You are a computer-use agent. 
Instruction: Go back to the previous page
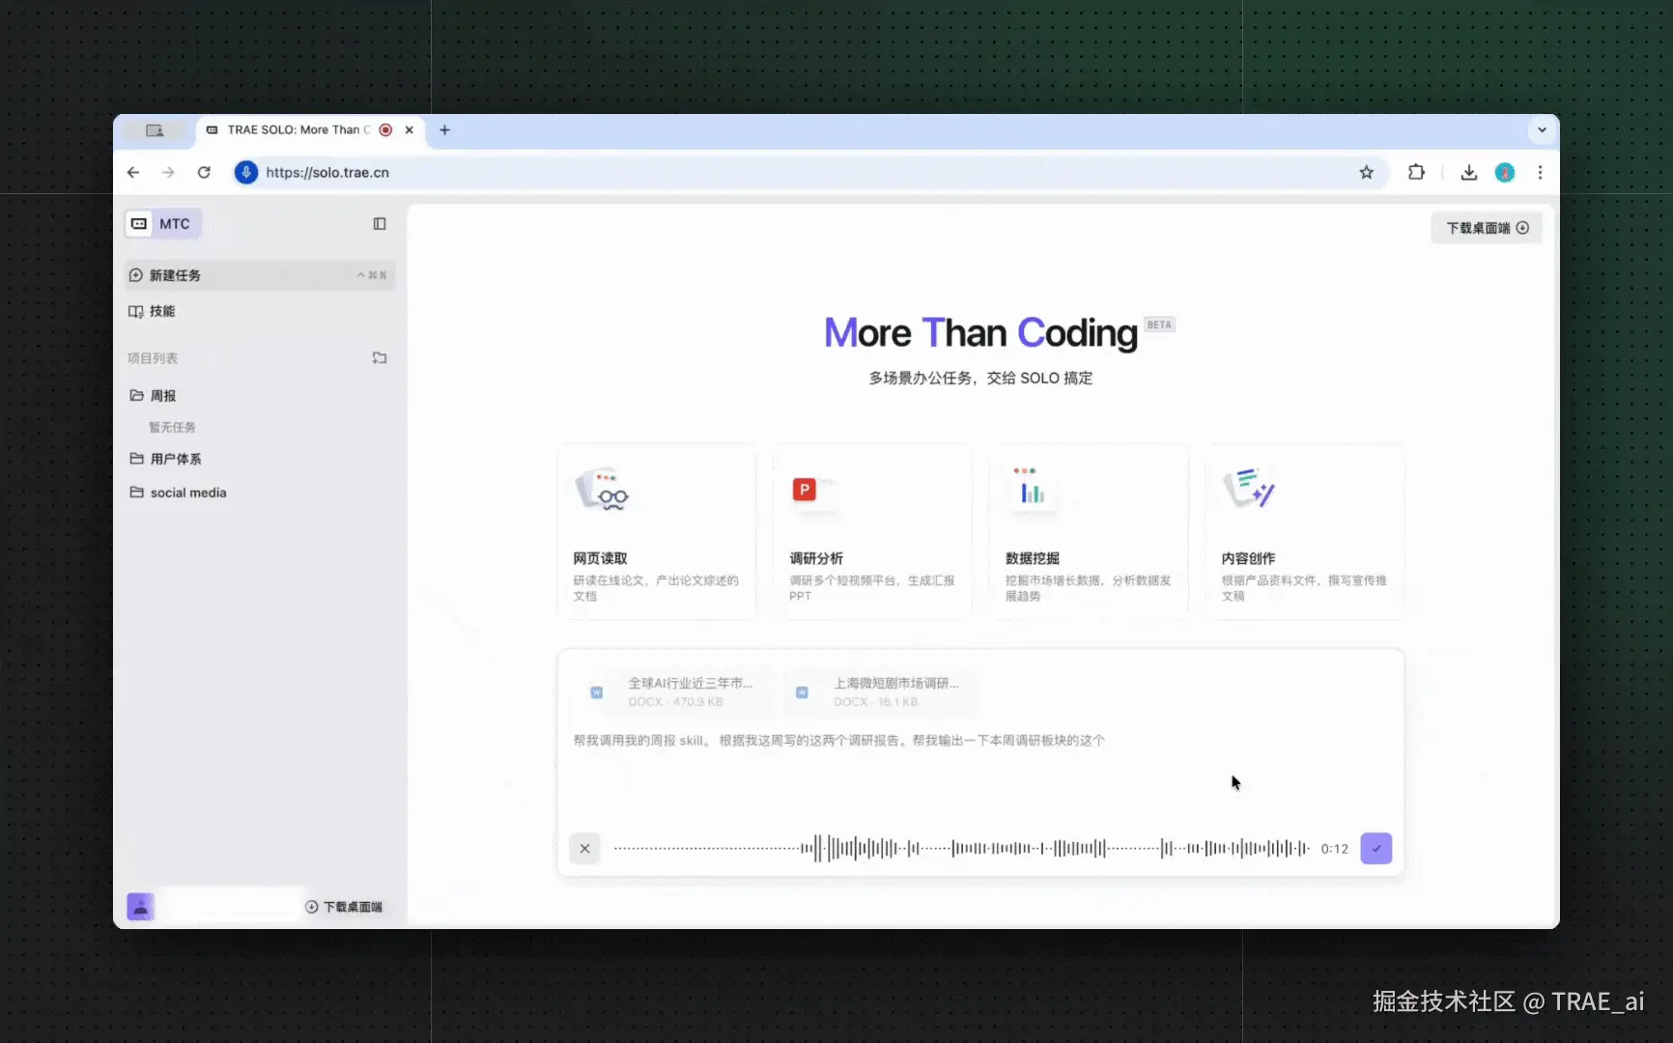click(x=133, y=173)
